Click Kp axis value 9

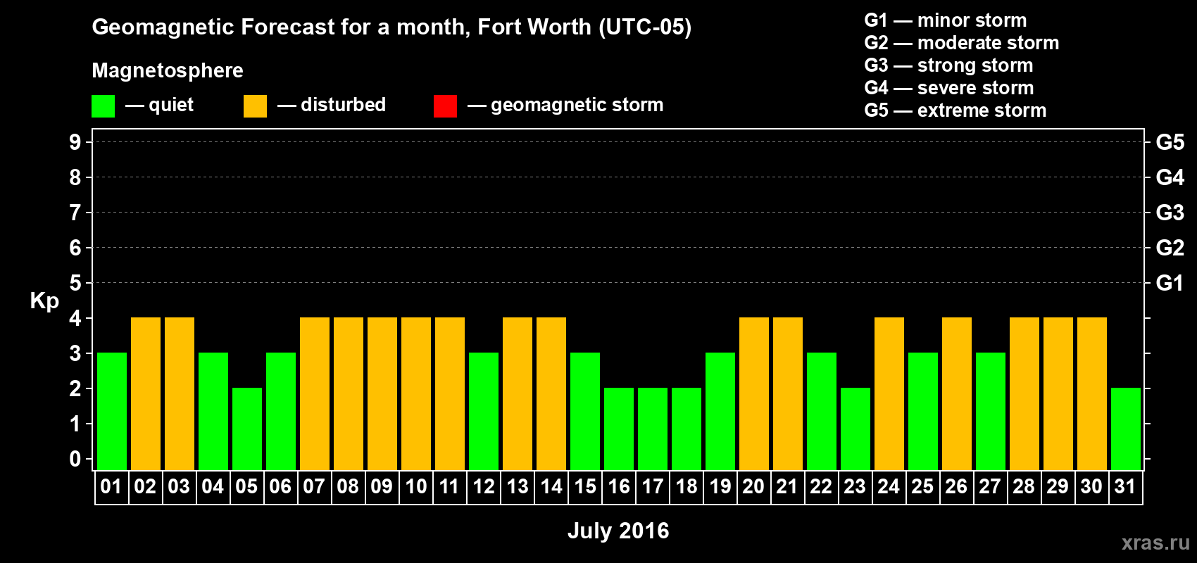tap(75, 143)
